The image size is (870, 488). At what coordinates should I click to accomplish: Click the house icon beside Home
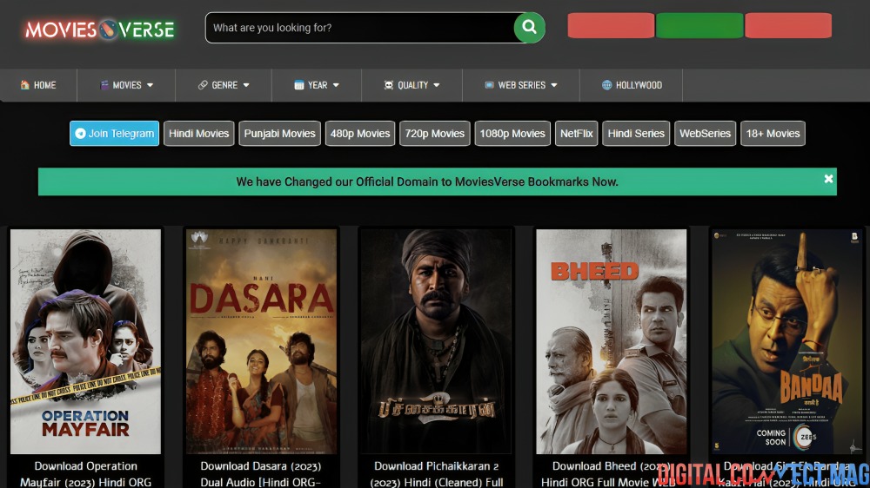[x=24, y=85]
